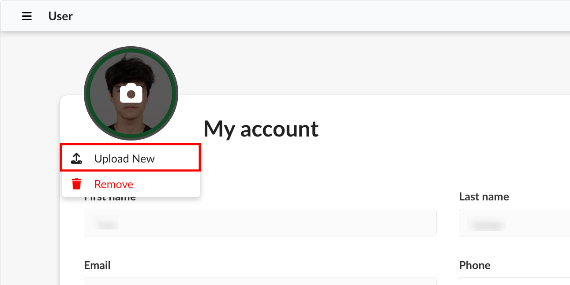Click the Email field label
Viewport: 570px width, 285px height.
[97, 265]
